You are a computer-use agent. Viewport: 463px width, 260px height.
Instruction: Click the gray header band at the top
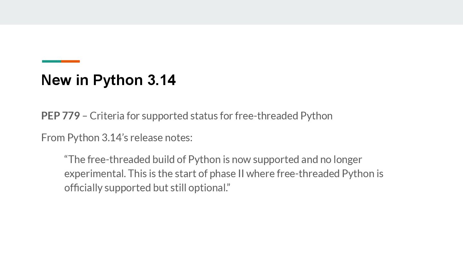point(232,12)
